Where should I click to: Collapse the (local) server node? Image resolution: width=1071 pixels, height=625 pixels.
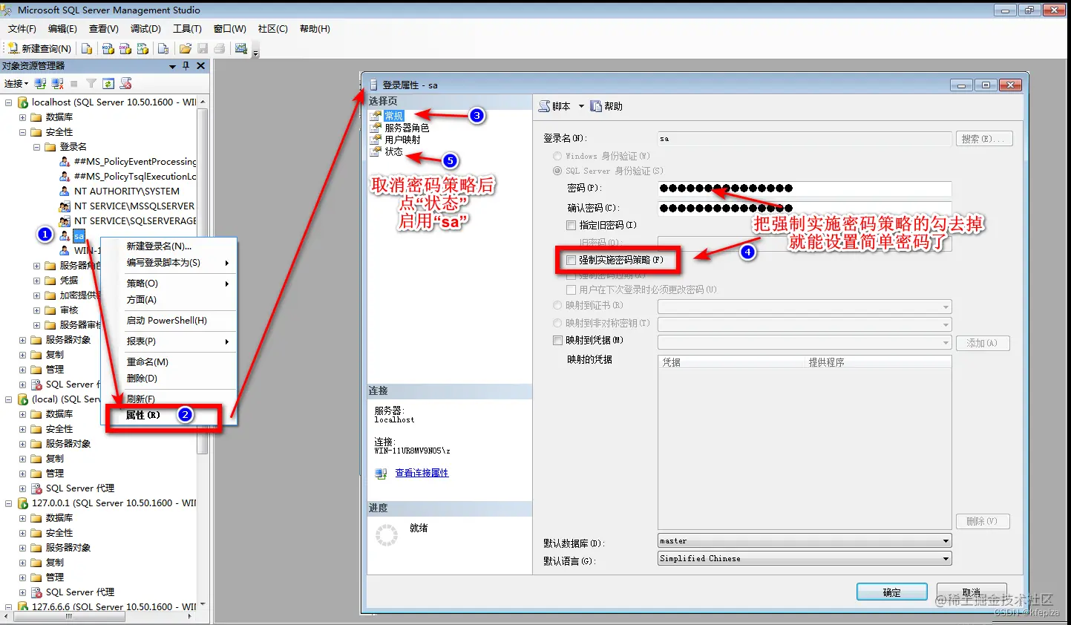tap(8, 399)
